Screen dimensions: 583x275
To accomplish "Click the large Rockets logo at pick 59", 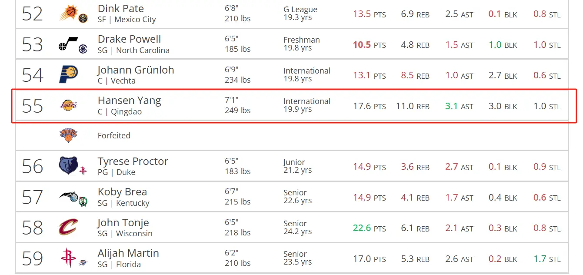I will click(x=68, y=258).
